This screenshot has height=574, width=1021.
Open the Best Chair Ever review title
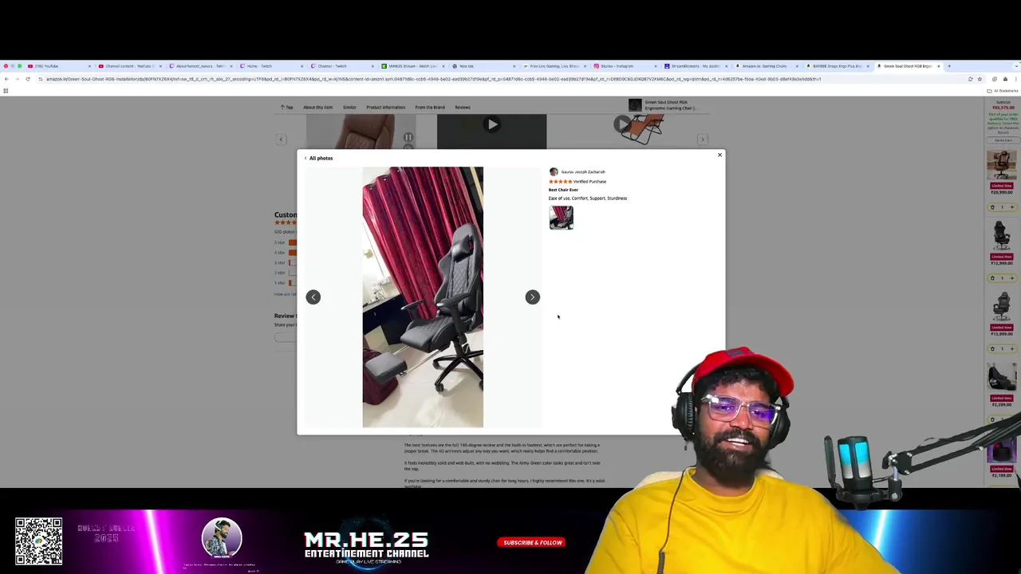click(x=563, y=190)
